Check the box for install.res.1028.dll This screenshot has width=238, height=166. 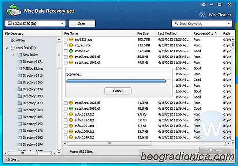click(66, 103)
